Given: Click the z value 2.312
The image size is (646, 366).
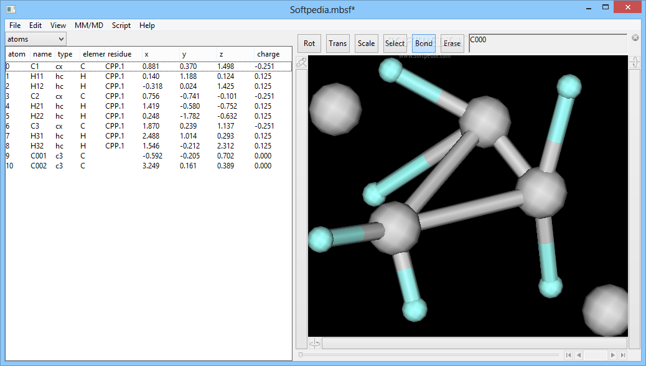Looking at the screenshot, I should [x=225, y=146].
